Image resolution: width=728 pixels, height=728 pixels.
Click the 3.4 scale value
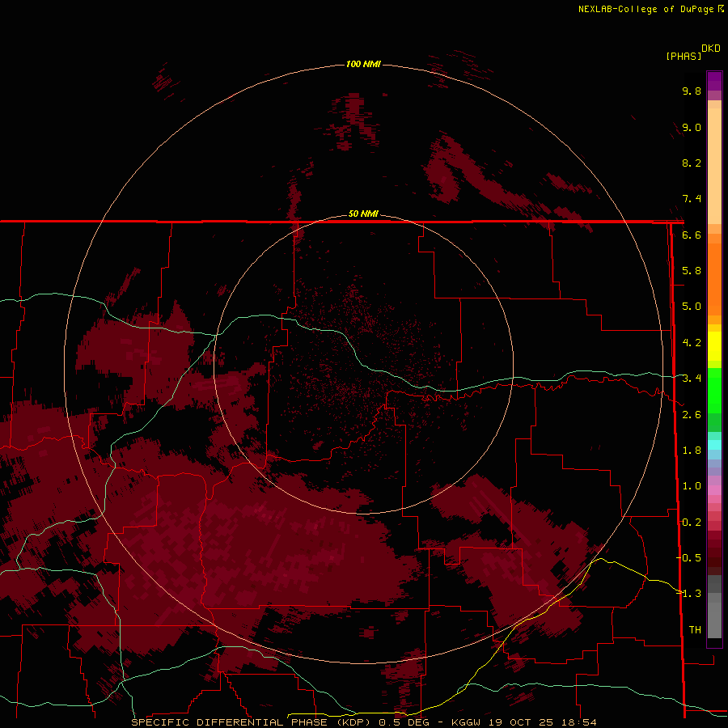click(x=691, y=379)
